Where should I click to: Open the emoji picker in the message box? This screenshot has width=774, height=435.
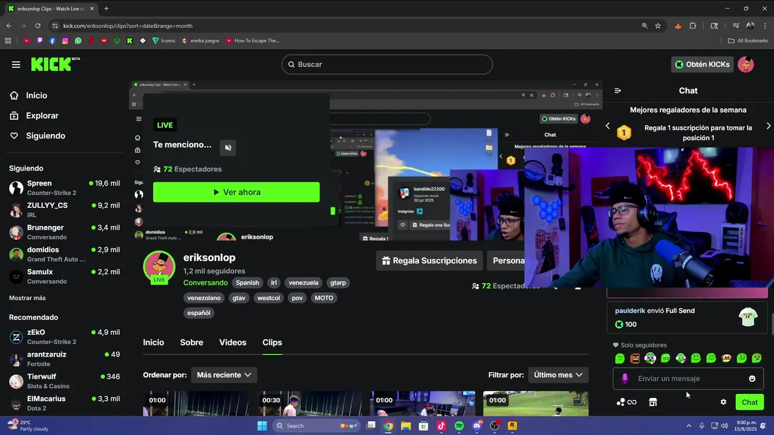click(x=752, y=379)
